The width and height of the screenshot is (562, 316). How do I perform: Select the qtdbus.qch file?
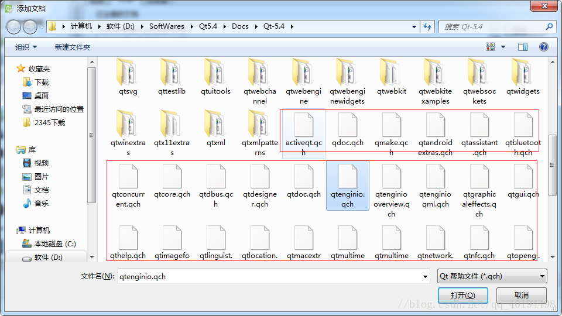pos(216,186)
